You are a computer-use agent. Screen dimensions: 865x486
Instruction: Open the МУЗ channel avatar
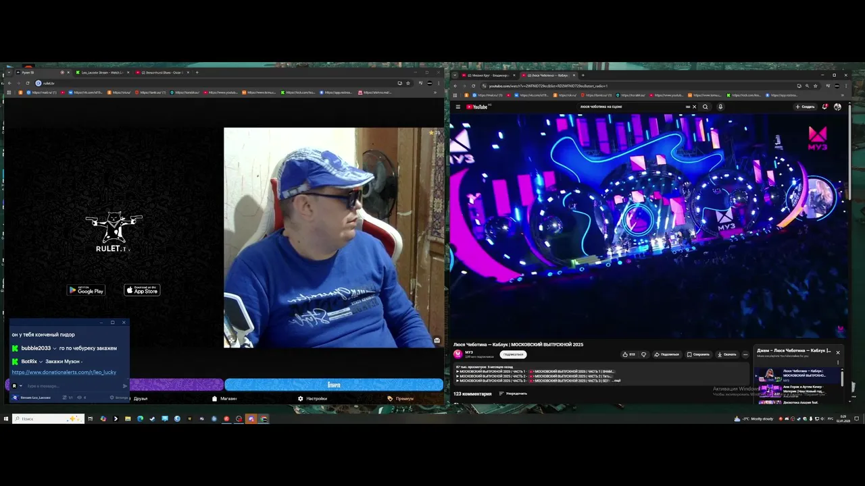[458, 354]
